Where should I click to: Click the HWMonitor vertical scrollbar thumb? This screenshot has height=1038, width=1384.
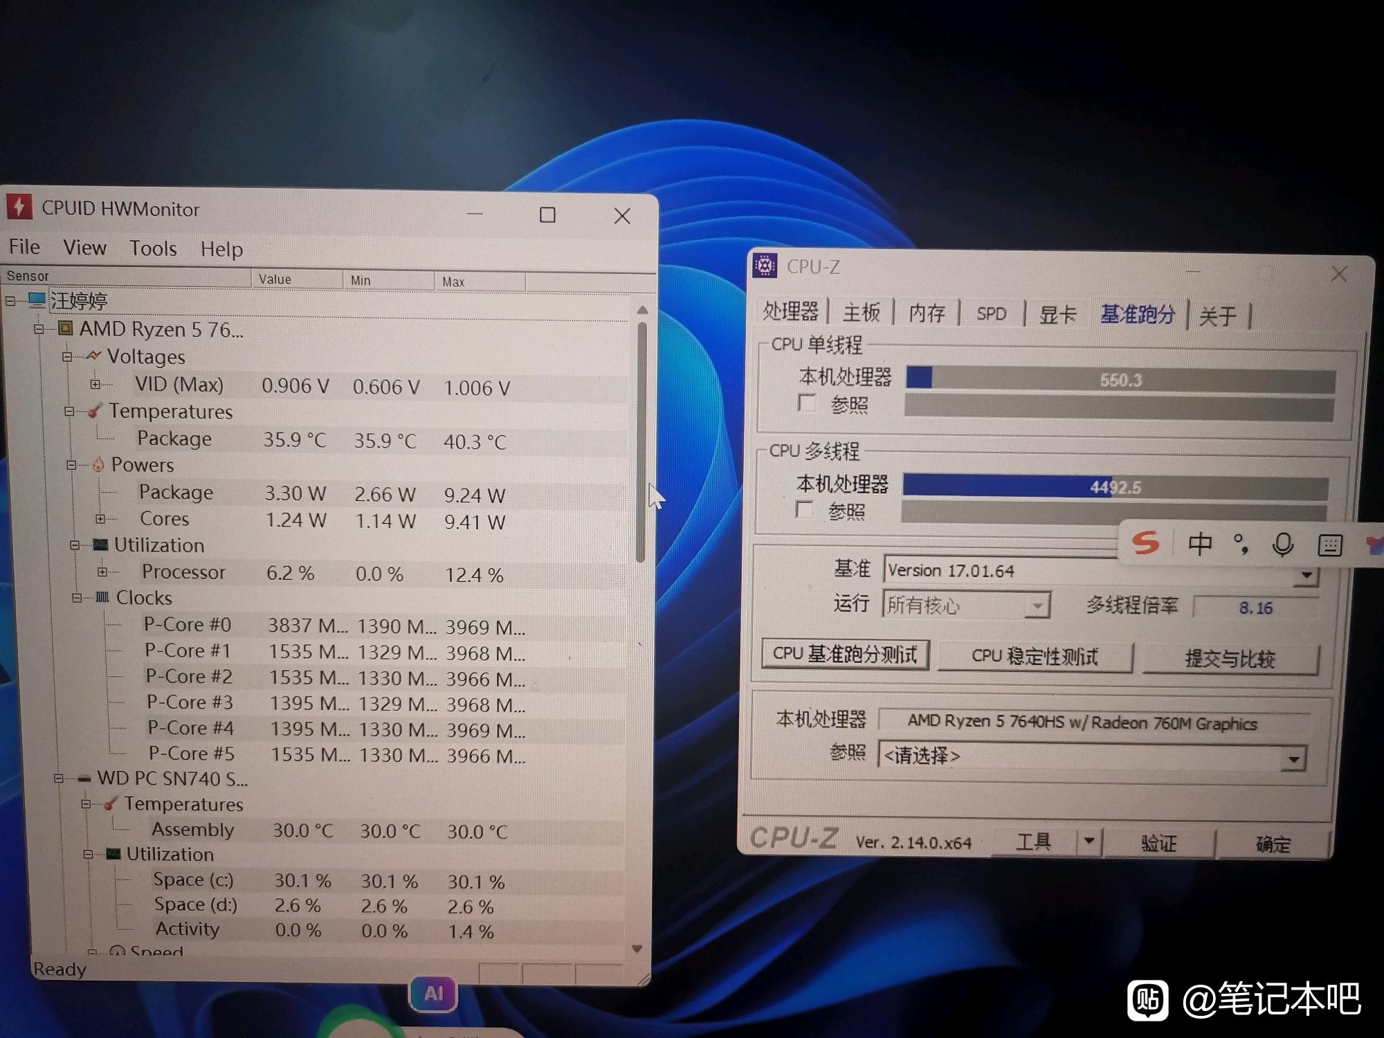641,441
